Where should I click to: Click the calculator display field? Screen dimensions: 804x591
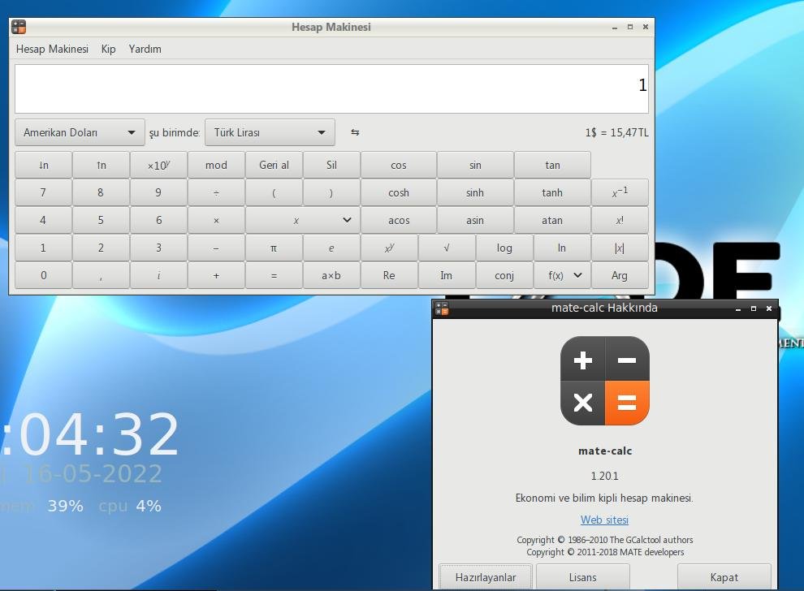tap(331, 88)
